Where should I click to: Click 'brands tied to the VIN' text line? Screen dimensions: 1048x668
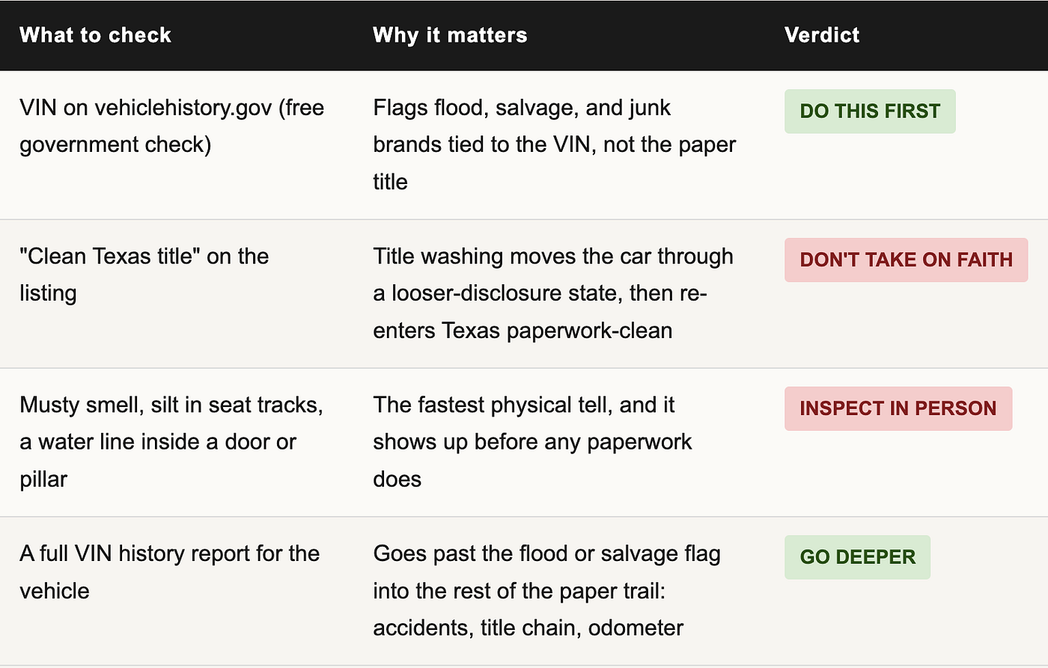[x=555, y=144]
